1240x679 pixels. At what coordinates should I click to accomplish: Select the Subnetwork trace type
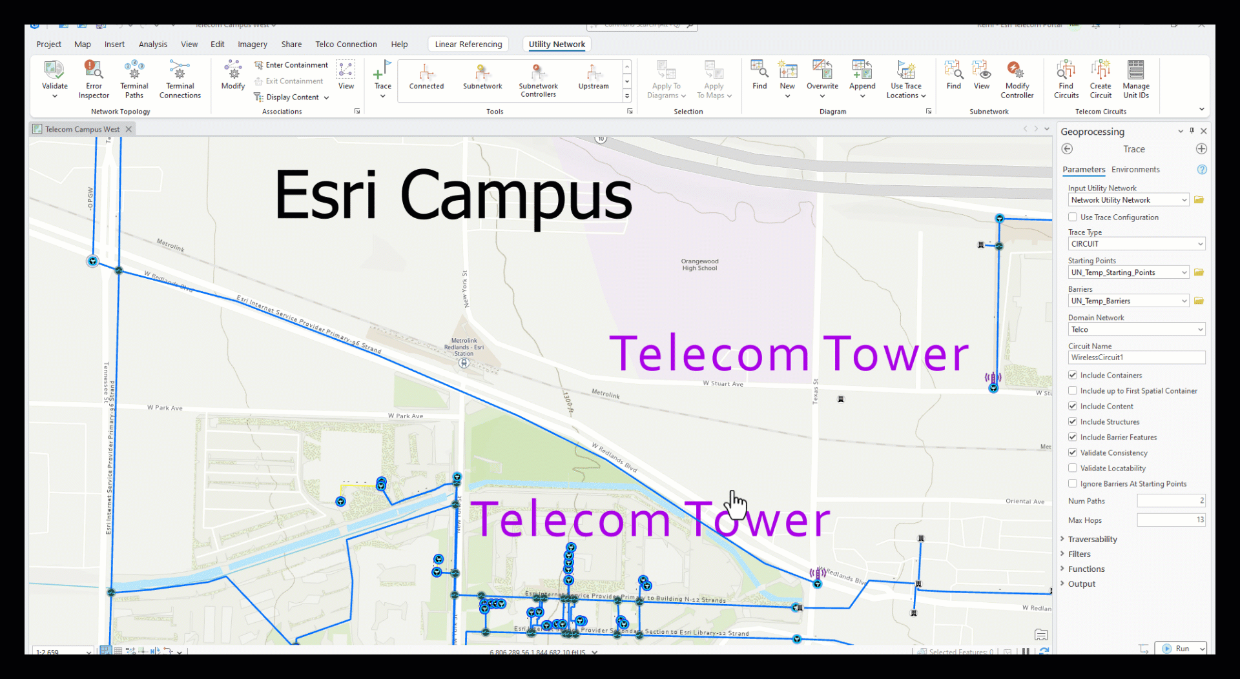pos(482,76)
